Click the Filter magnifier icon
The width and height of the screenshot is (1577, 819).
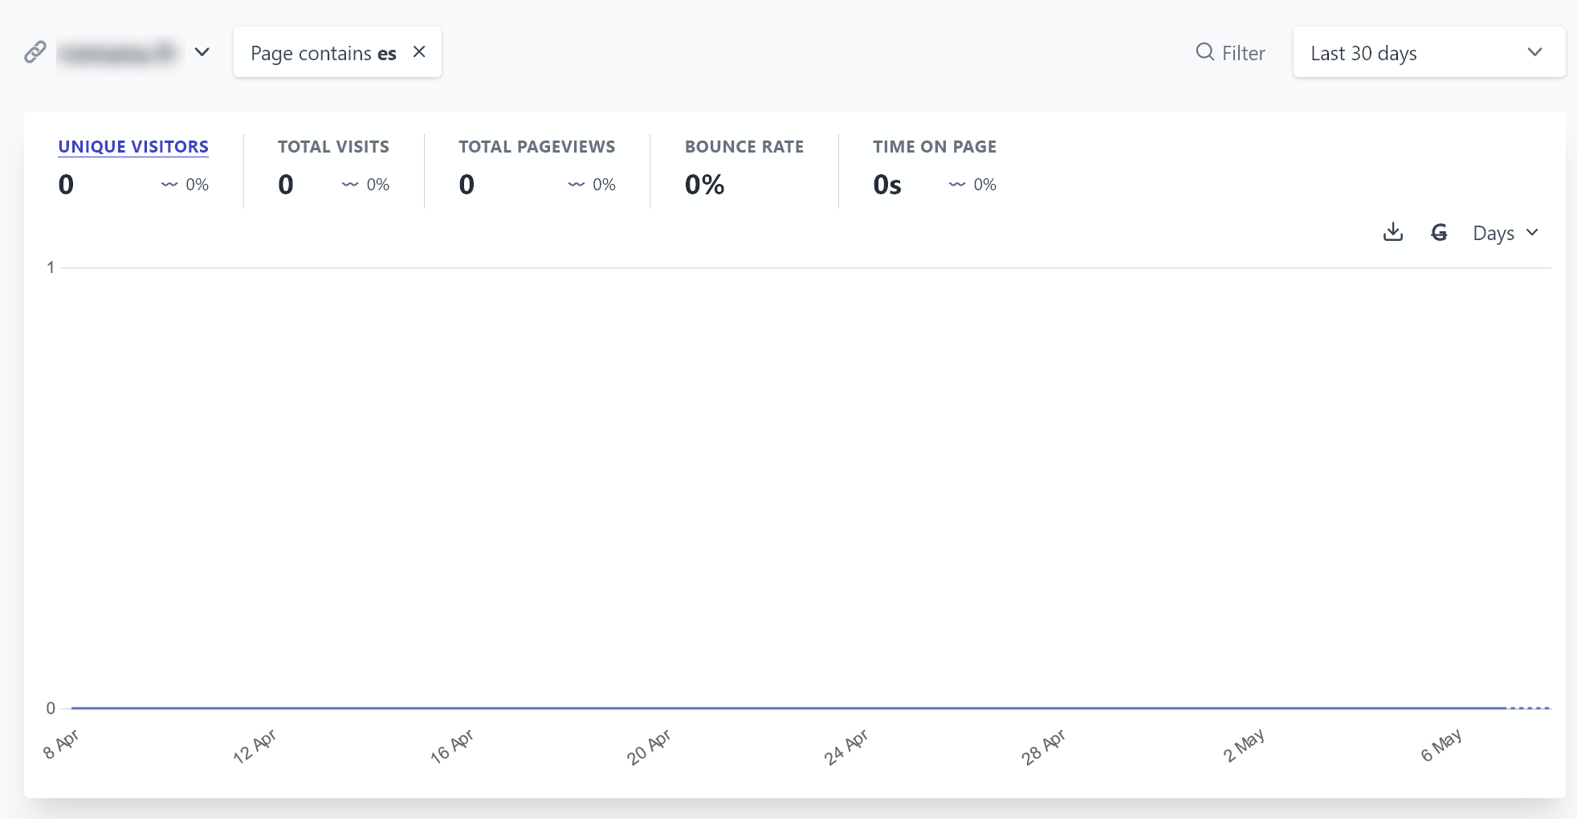[x=1204, y=52]
